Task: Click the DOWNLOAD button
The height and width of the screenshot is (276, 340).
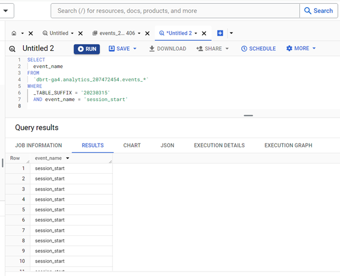Action: pos(168,49)
